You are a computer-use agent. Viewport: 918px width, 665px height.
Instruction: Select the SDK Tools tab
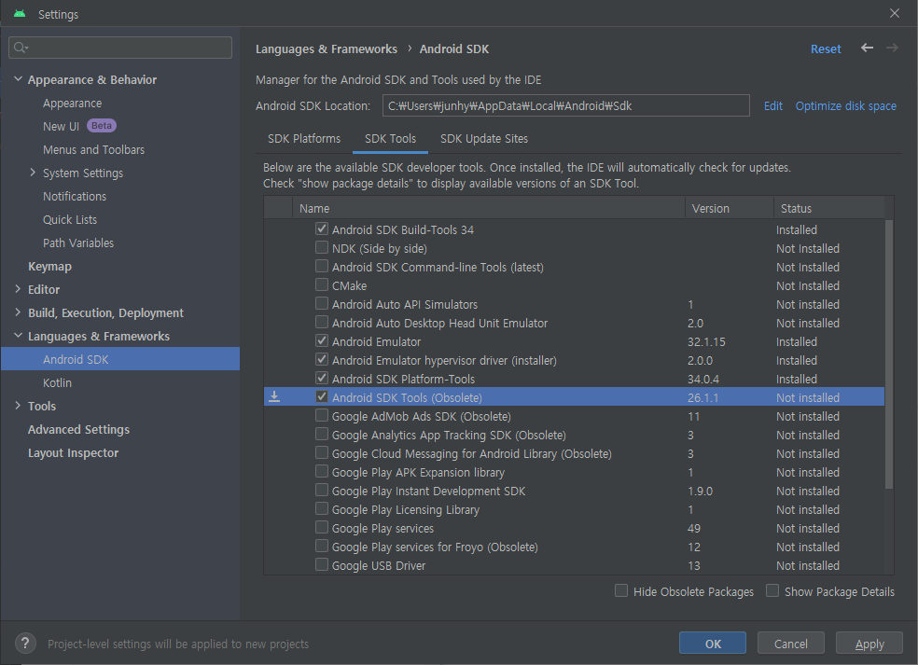[391, 139]
